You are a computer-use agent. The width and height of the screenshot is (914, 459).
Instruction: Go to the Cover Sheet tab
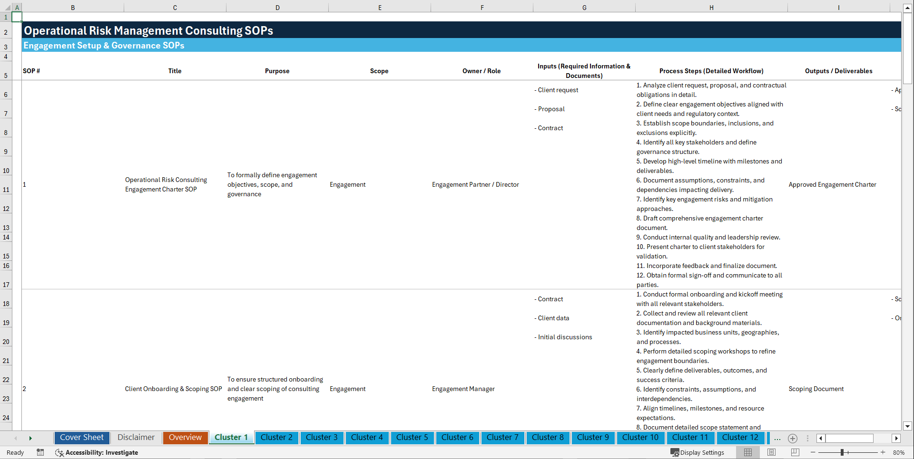81,438
